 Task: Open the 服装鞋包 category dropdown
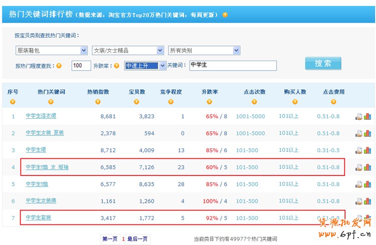point(52,51)
